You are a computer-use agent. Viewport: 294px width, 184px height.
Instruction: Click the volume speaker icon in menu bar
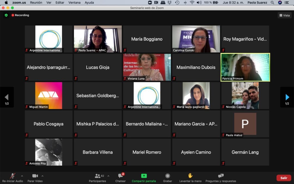tap(199, 2)
